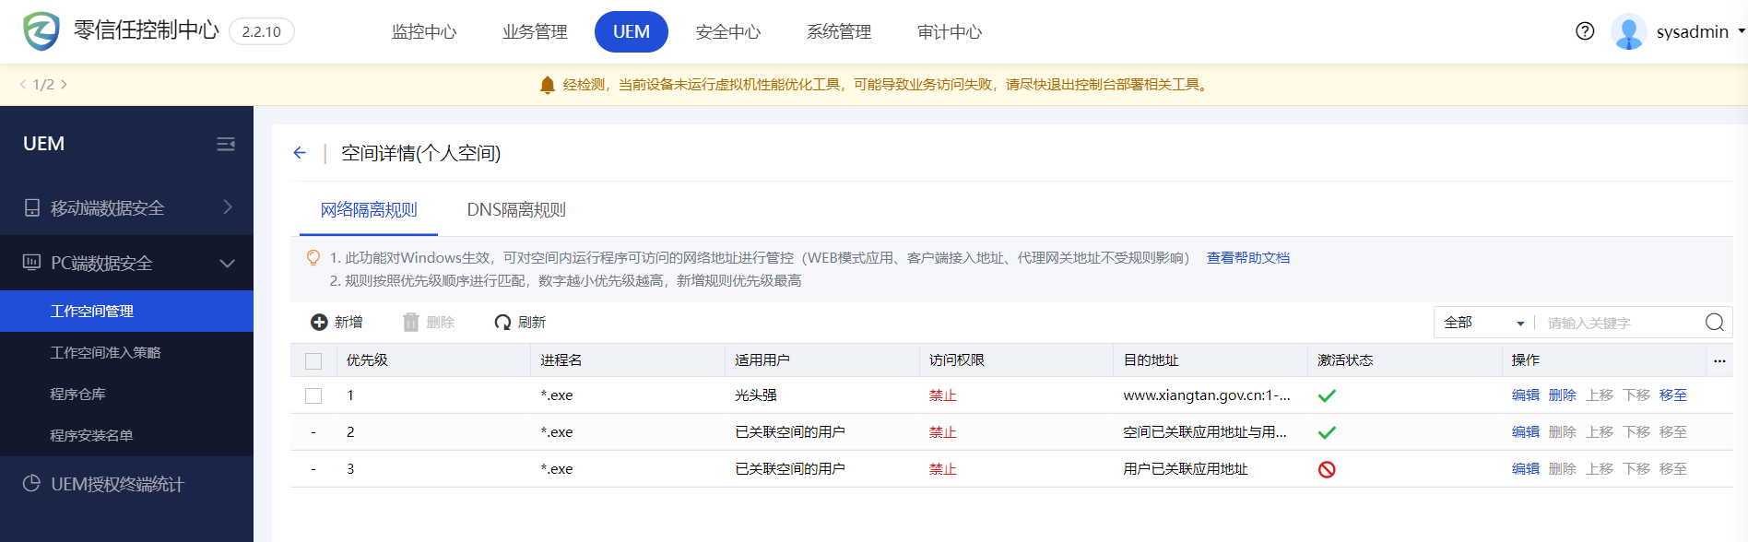Click the 新增 plus icon
The image size is (1748, 542).
[319, 323]
